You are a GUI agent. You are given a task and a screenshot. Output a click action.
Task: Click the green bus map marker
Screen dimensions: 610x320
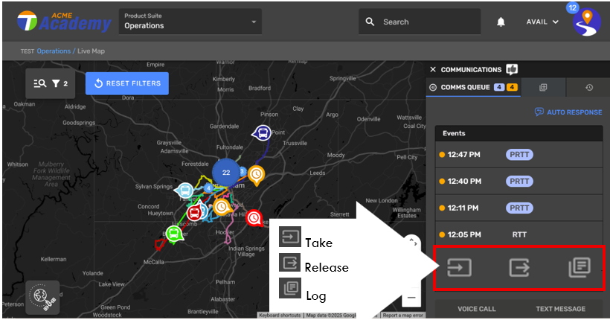click(x=173, y=234)
